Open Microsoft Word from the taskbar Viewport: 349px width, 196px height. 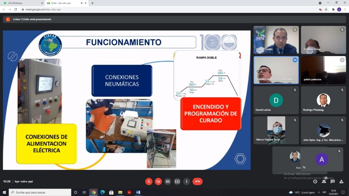click(x=138, y=192)
